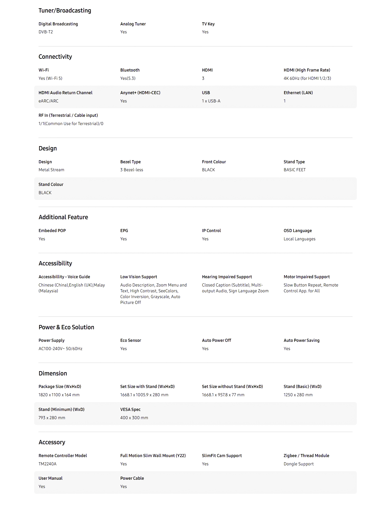The width and height of the screenshot is (391, 506).
Task: Select the Power & Eco Solution heading
Action: 66,327
